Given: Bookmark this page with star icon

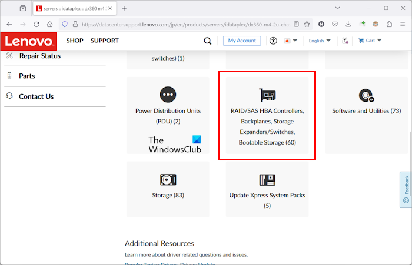Looking at the screenshot, I should 307,25.
